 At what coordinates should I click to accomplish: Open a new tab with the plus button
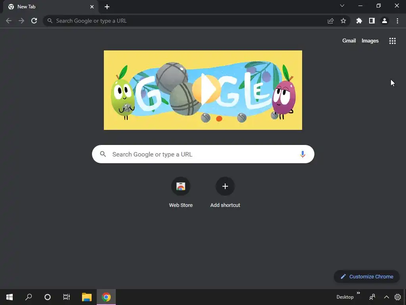pos(107,7)
